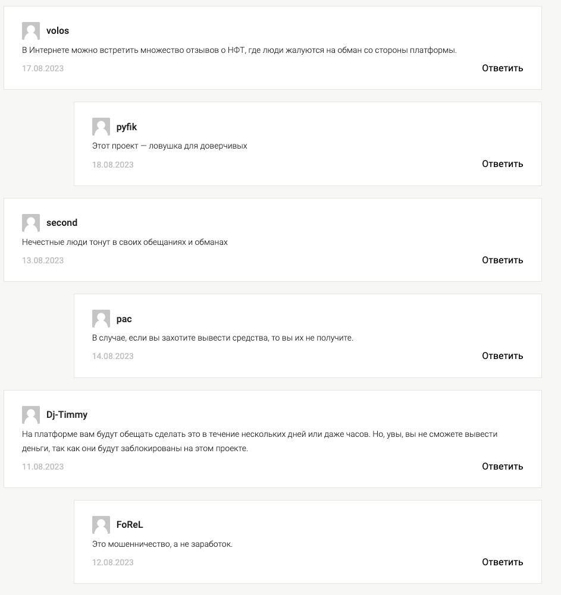This screenshot has width=561, height=595.
Task: Click the pac author name
Action: [x=124, y=319]
